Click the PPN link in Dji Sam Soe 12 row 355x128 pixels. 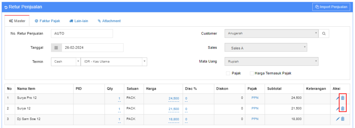255,119
